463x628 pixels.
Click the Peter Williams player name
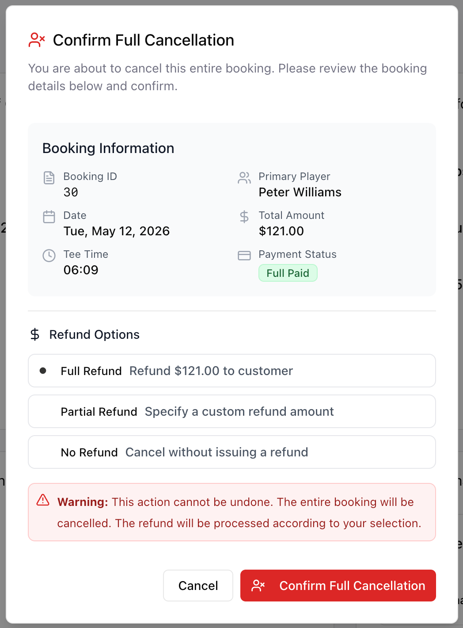(300, 192)
